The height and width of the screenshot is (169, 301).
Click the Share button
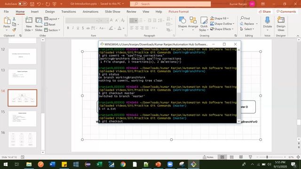point(265,11)
